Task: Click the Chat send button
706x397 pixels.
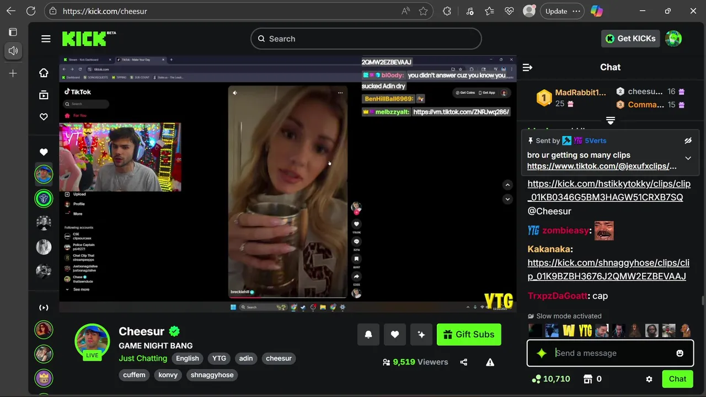Action: 677,379
